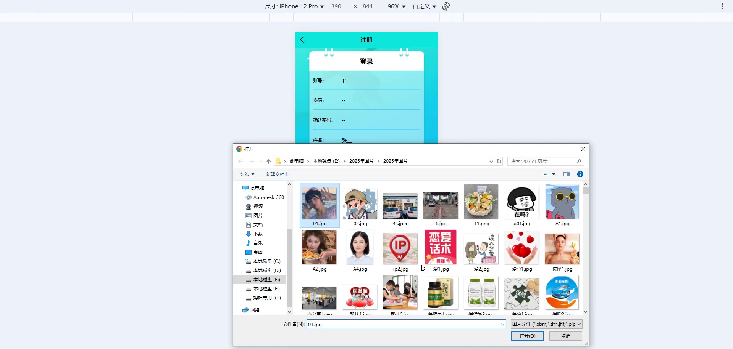Image resolution: width=733 pixels, height=349 pixels.
Task: Select the 爱心1.jpg hearts thumbnail
Action: [522, 248]
